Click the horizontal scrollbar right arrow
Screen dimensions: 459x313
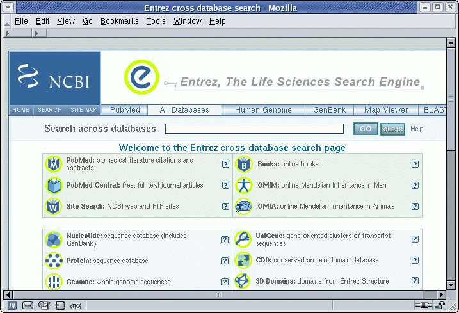click(x=442, y=294)
